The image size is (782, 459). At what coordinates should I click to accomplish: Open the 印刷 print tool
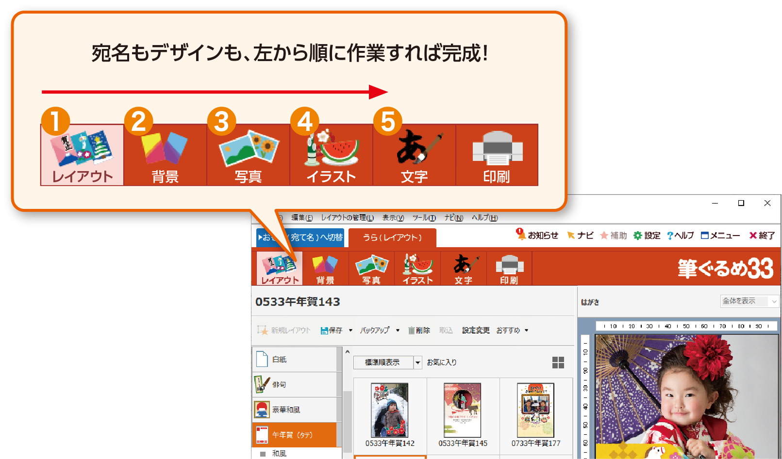point(509,268)
